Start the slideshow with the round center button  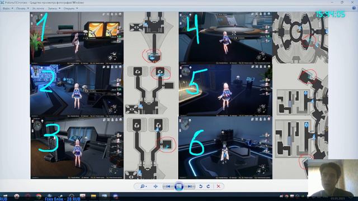(x=179, y=186)
